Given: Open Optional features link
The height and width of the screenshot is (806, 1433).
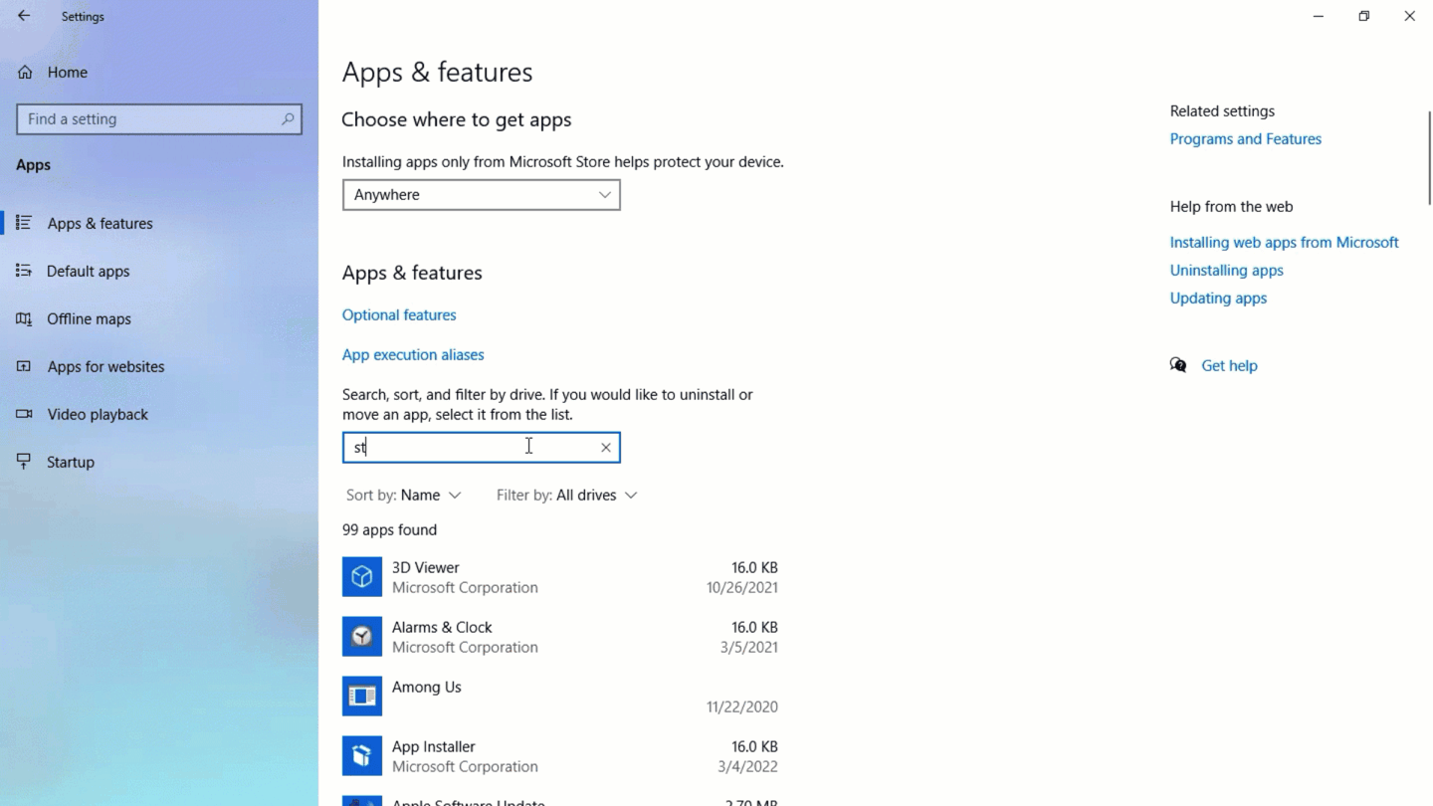Looking at the screenshot, I should [399, 314].
